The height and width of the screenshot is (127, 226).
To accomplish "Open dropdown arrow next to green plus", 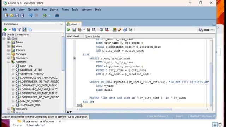I will 10,30.
